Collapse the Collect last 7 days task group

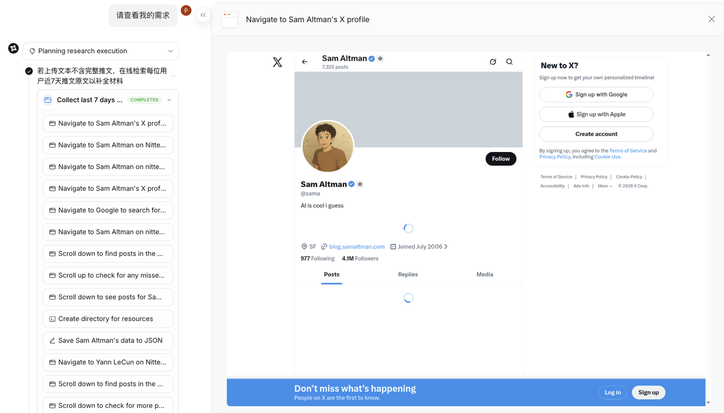[x=169, y=99]
